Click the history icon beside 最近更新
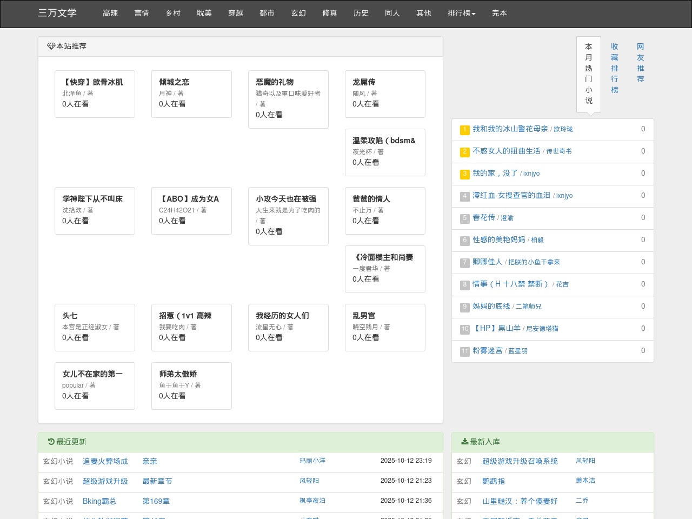This screenshot has width=692, height=519. coord(51,442)
